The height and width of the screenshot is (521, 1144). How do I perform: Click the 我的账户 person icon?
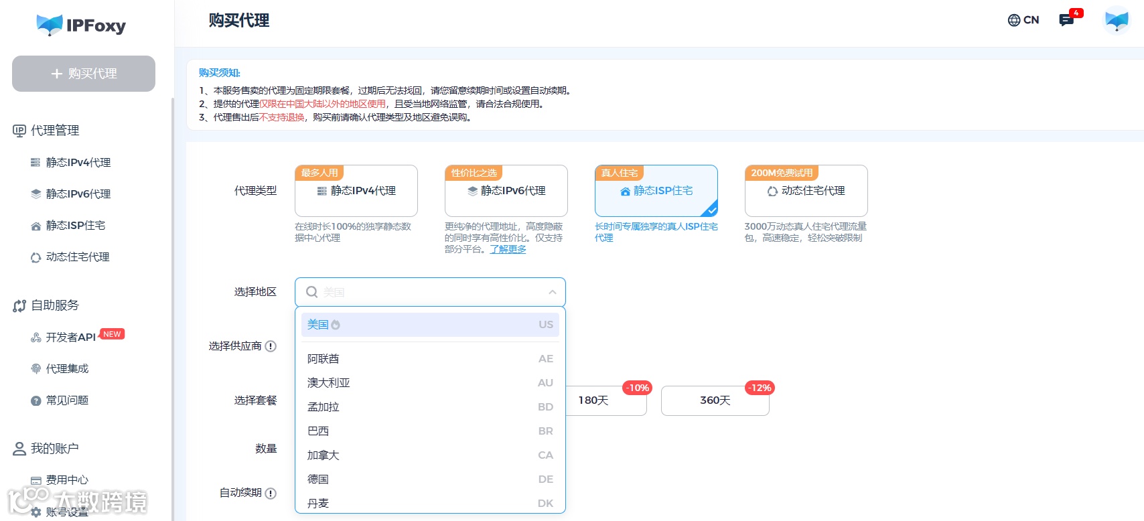click(x=19, y=449)
